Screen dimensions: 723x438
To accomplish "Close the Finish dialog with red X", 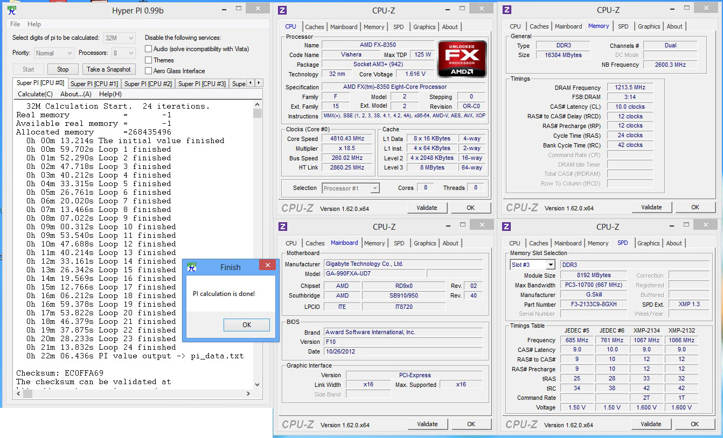I will coord(267,265).
